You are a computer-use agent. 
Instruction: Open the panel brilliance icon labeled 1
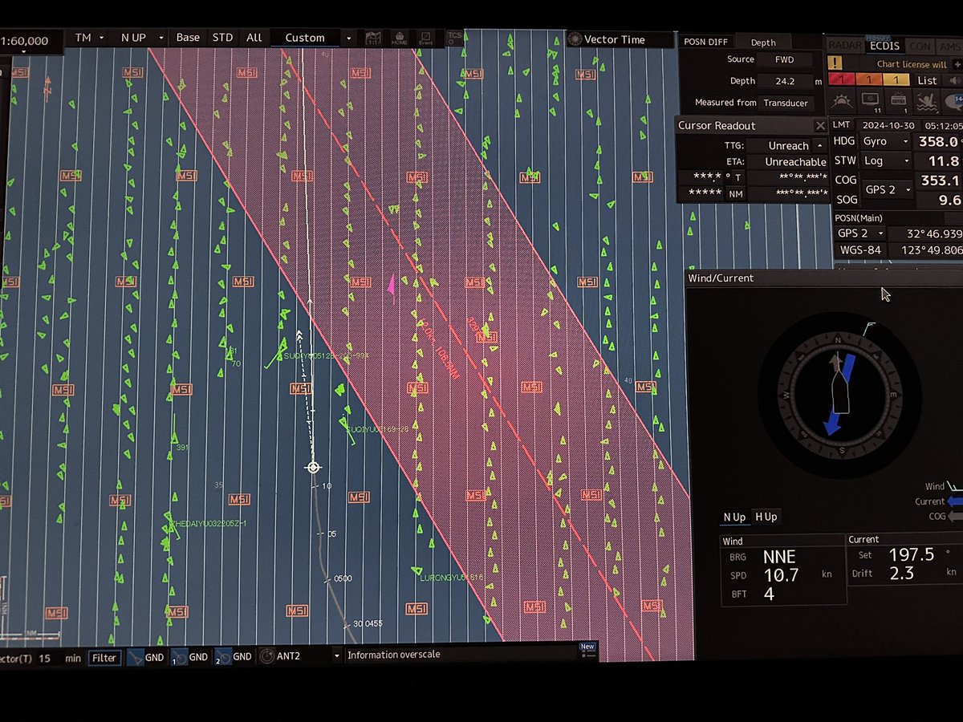[900, 100]
